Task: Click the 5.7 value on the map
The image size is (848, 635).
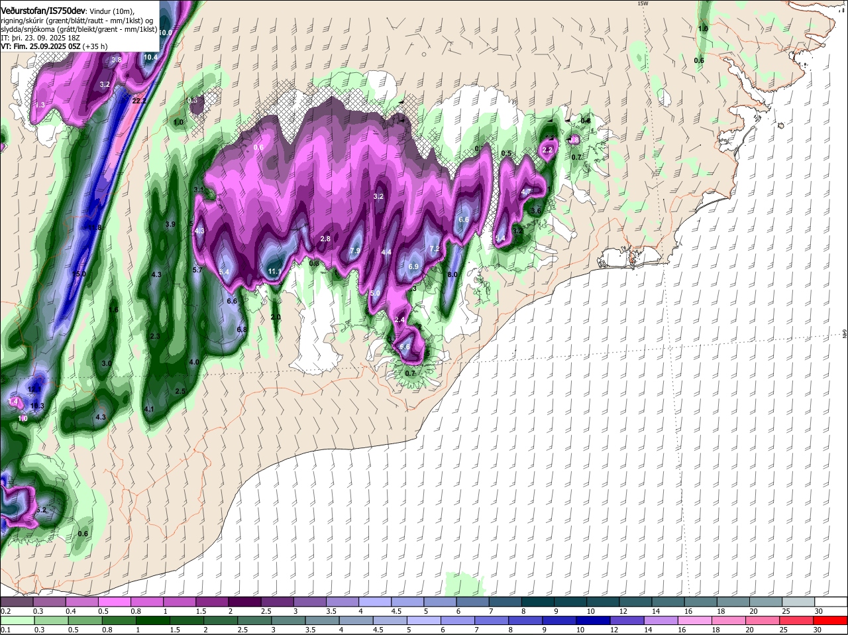Action: pos(197,270)
